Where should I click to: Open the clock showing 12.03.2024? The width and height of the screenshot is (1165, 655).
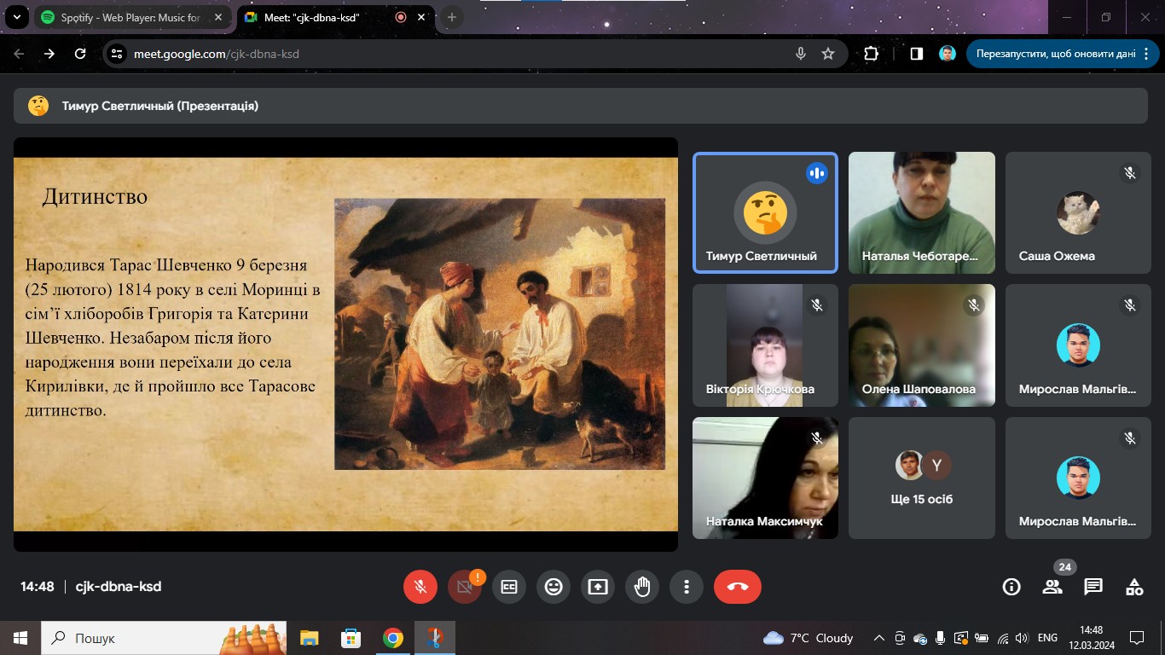(x=1091, y=638)
